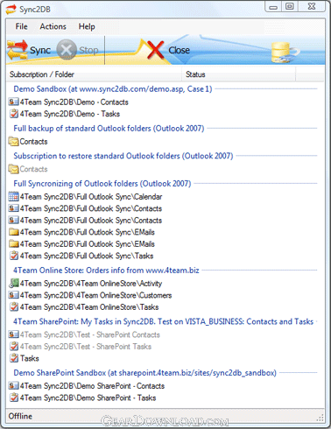Select '4Team OnlineStore\Tasks' row text
The image size is (331, 429).
89,307
